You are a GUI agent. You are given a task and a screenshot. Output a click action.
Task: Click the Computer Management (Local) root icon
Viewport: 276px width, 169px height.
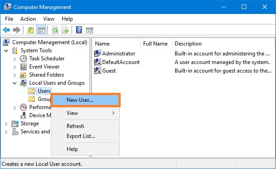click(6, 42)
